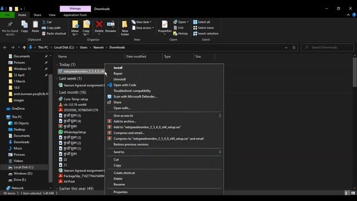This screenshot has height=201, width=357.
Task: Expand the Give access to submenu
Action: pyautogui.click(x=164, y=116)
